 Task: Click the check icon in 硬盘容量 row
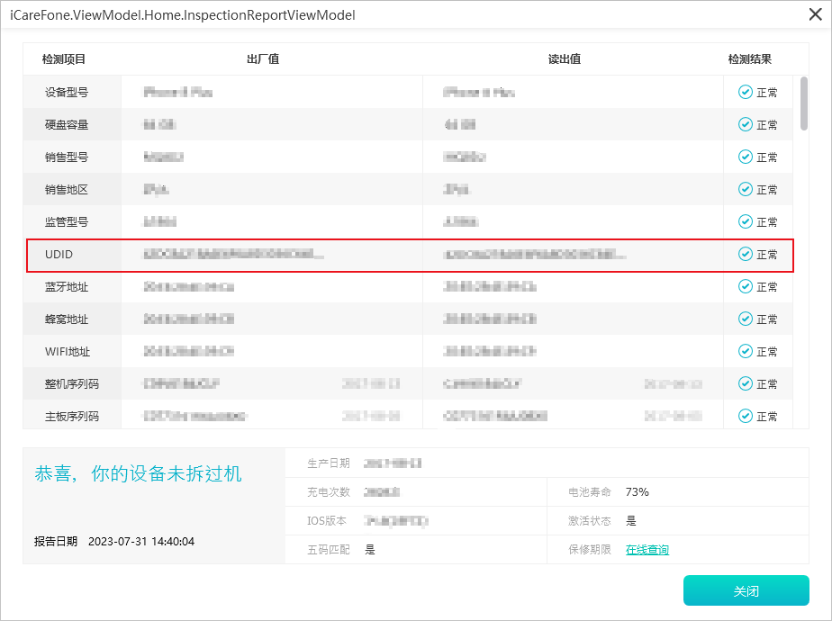(x=745, y=125)
